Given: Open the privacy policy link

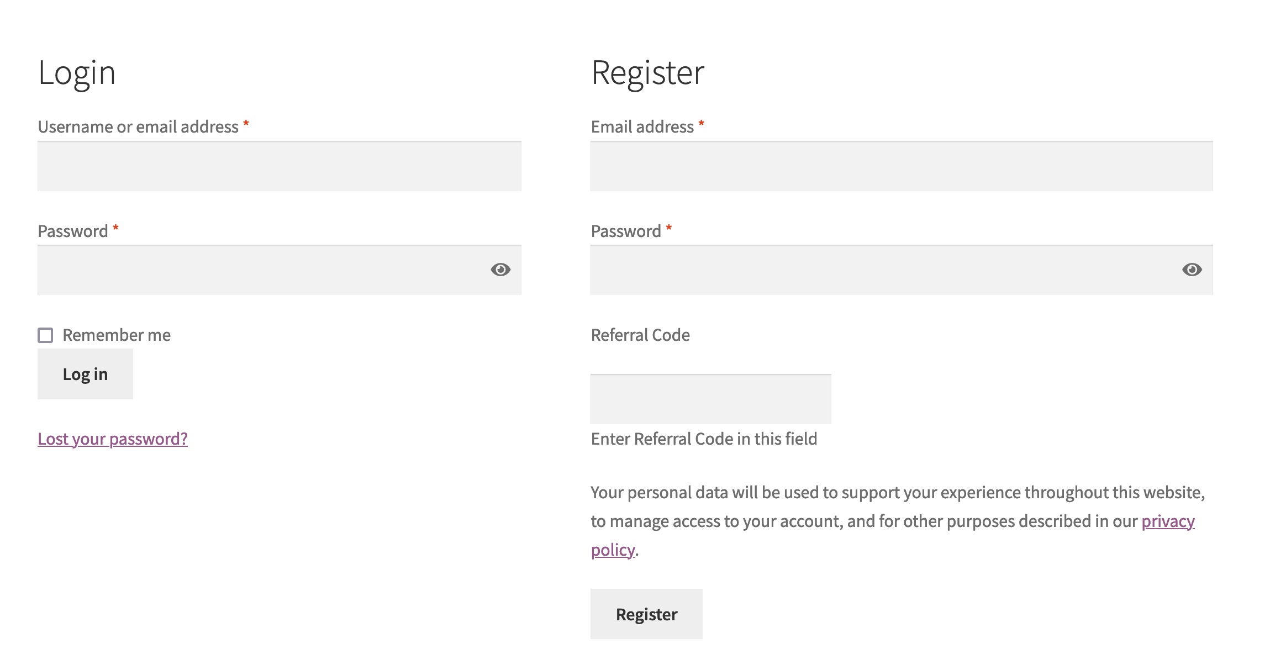Looking at the screenshot, I should click(x=1167, y=521).
